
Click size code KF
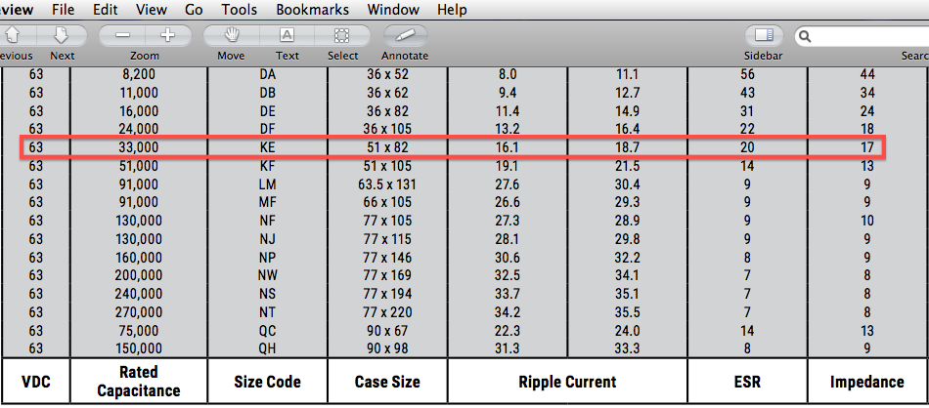(x=268, y=166)
